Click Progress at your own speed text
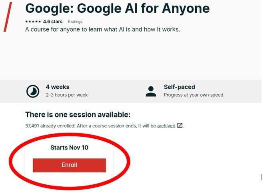The height and width of the screenshot is (192, 280). [193, 95]
